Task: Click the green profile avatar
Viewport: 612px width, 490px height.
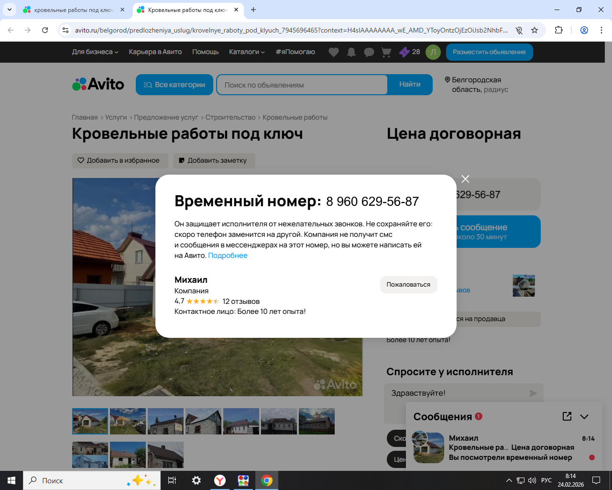Action: 433,52
